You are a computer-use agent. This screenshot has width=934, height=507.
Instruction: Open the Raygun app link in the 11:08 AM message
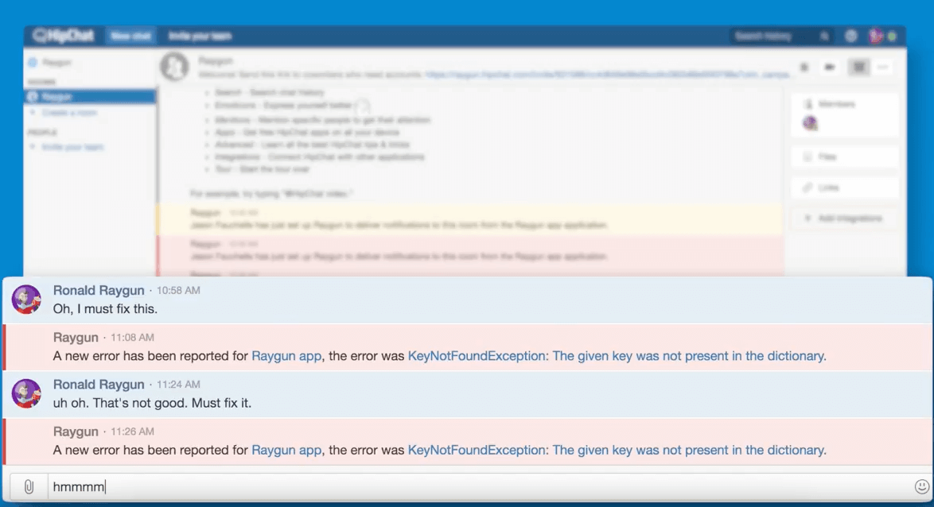point(286,356)
